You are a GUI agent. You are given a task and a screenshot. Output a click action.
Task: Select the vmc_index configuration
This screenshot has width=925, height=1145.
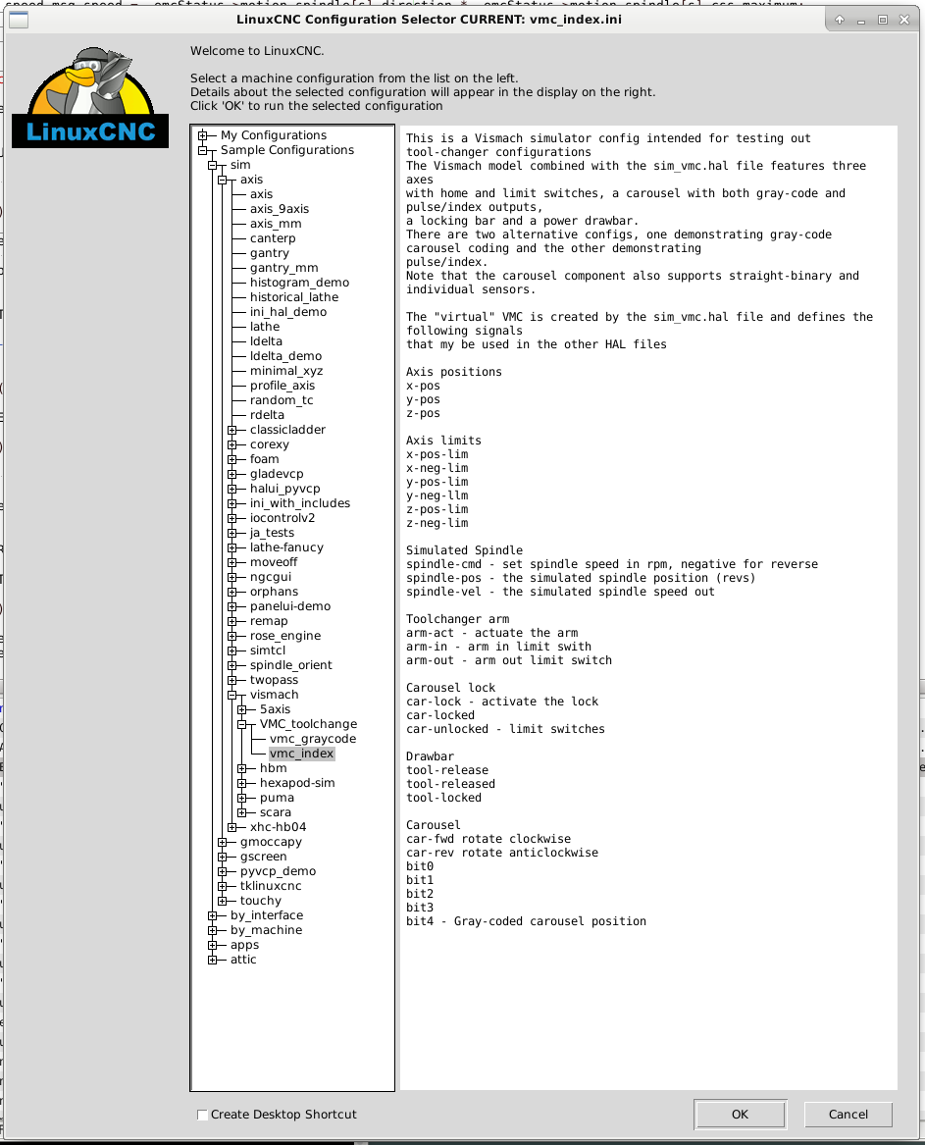[301, 754]
